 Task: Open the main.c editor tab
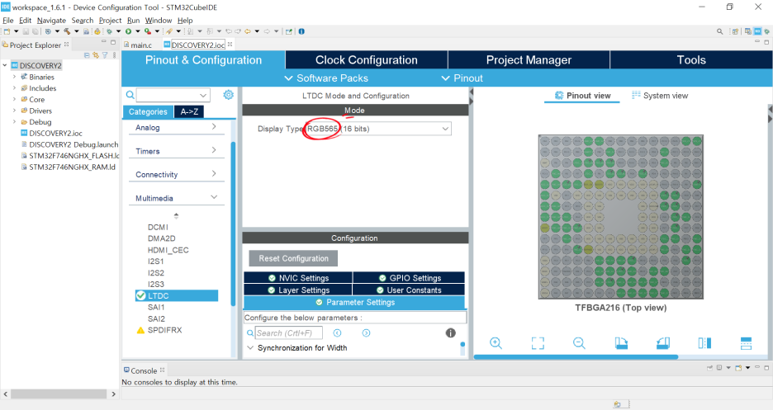[x=138, y=45]
